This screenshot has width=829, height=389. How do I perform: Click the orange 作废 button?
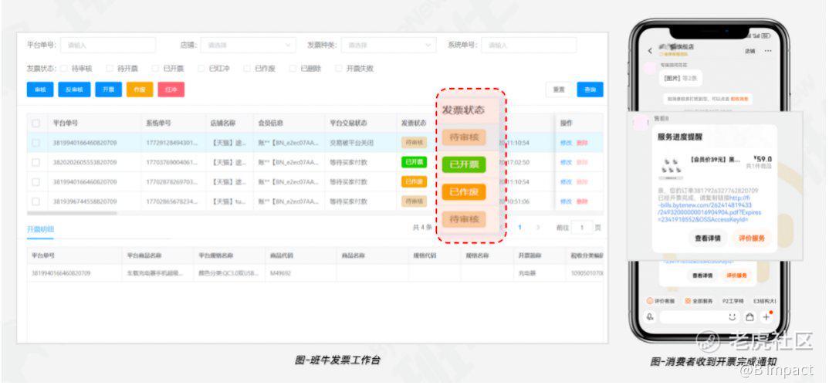(x=140, y=90)
